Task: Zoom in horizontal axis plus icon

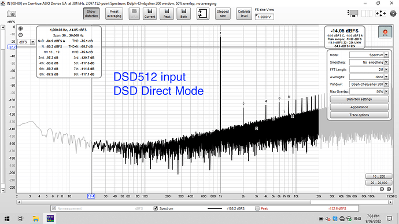Action: point(389,189)
